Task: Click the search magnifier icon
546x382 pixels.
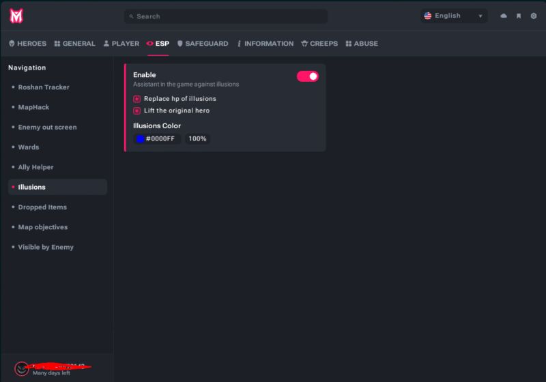Action: point(131,16)
